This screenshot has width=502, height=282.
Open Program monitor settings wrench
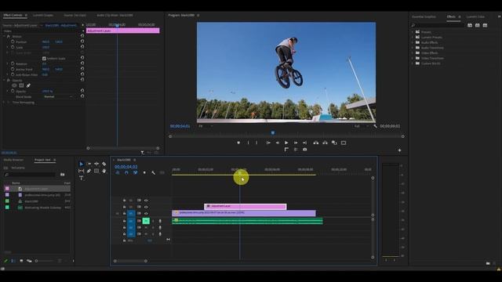point(375,126)
